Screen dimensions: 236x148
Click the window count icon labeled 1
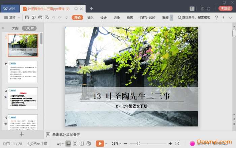click(x=192, y=9)
